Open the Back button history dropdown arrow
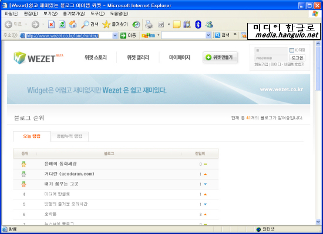The height and width of the screenshot is (234, 323). click(26, 25)
